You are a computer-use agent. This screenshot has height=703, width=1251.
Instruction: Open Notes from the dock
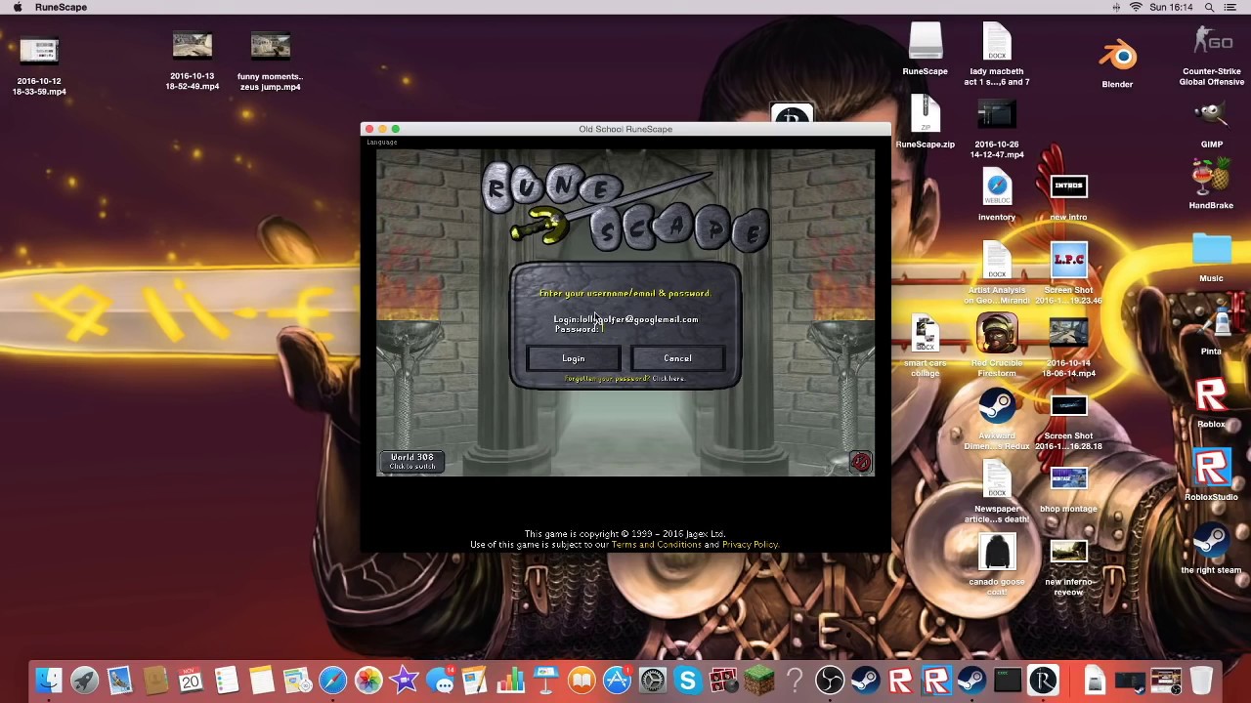pos(262,680)
